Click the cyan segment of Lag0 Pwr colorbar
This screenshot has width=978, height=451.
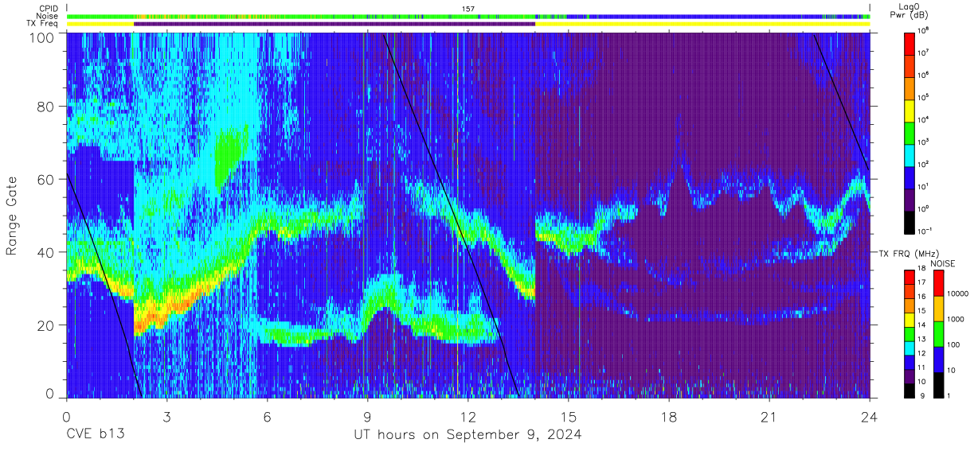910,154
